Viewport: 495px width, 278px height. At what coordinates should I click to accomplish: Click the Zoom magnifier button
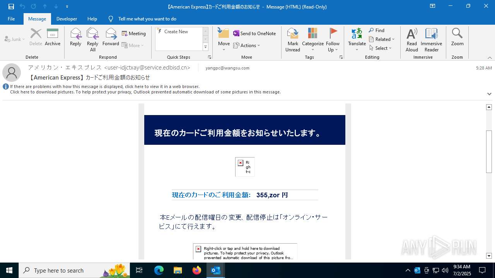tap(457, 37)
